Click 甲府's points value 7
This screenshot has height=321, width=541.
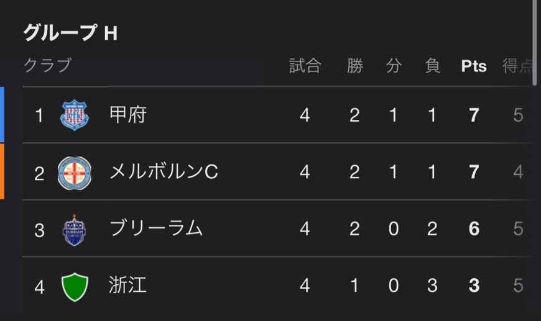(x=474, y=115)
